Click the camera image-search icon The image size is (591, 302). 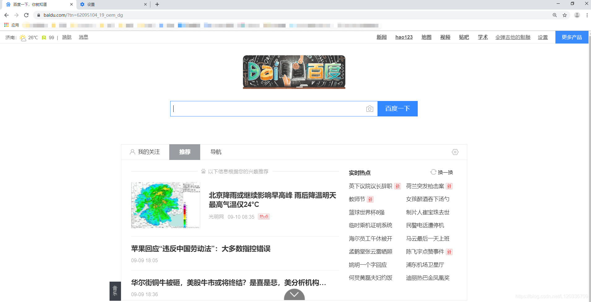point(369,109)
